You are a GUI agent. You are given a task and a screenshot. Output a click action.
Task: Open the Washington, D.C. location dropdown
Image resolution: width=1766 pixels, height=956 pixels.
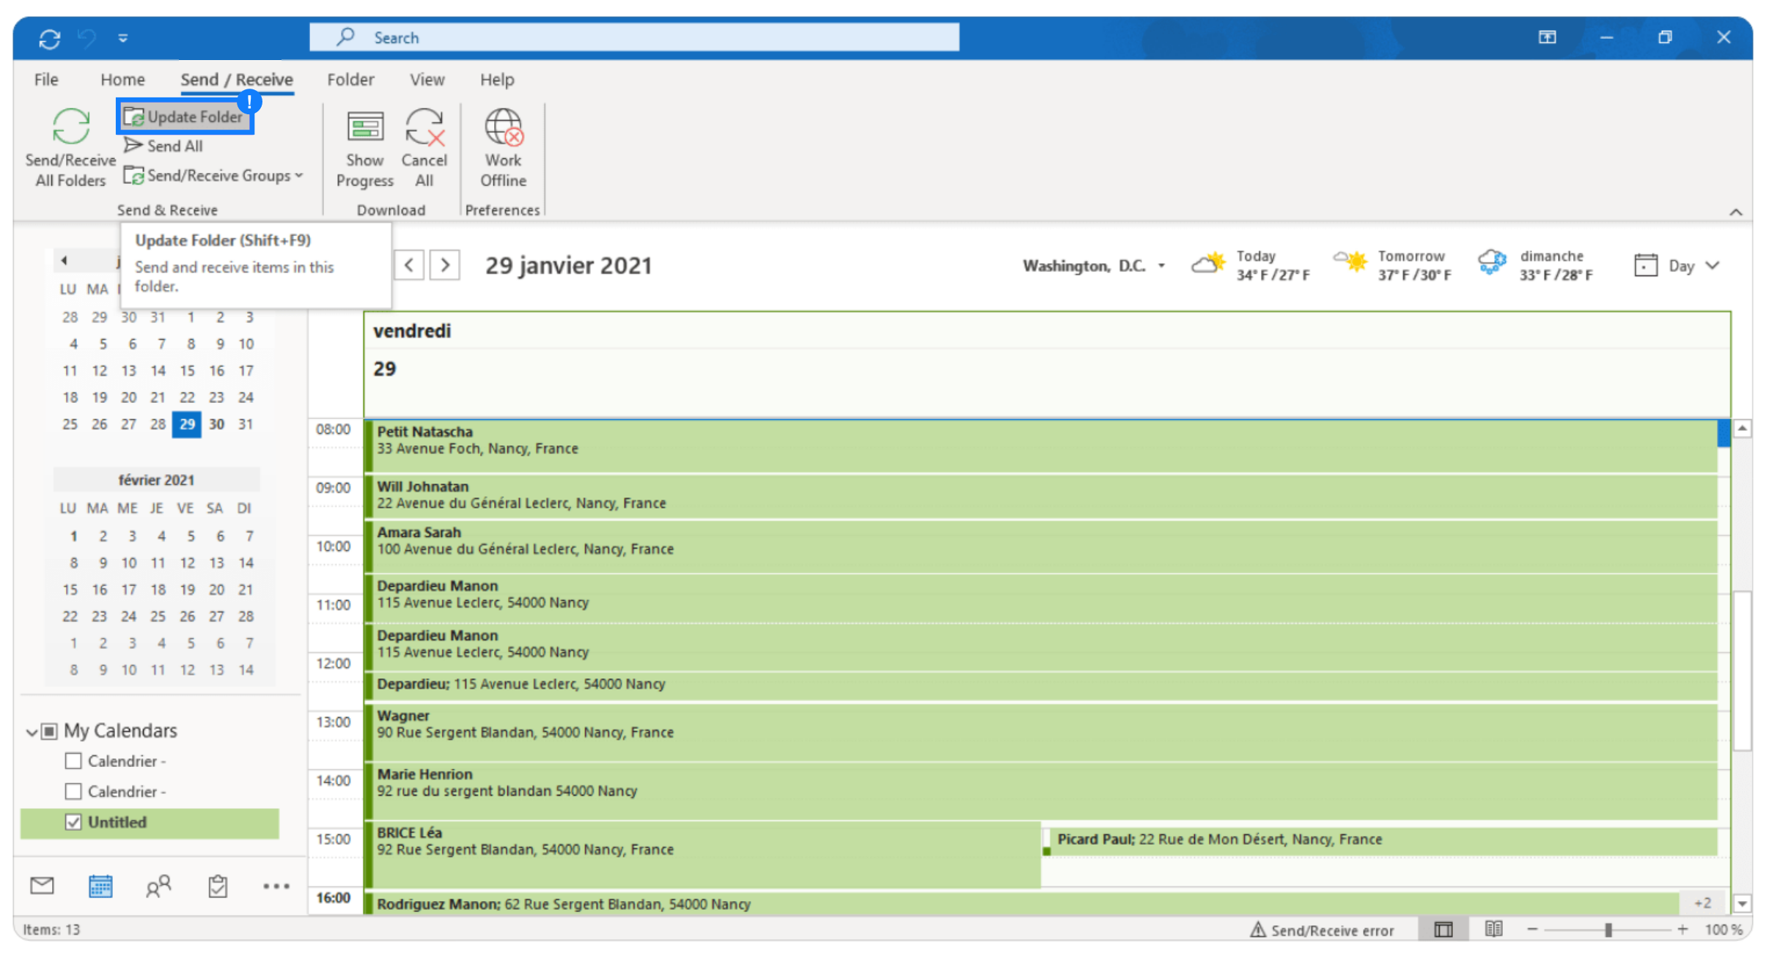1094,266
